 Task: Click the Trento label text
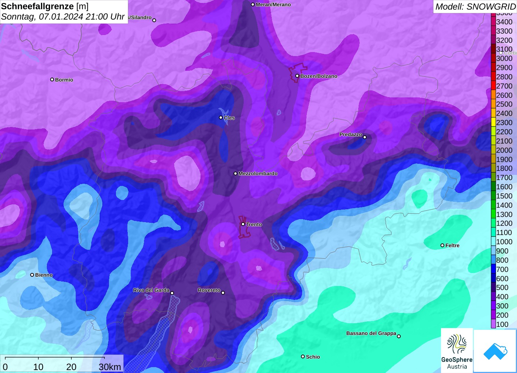[254, 224]
